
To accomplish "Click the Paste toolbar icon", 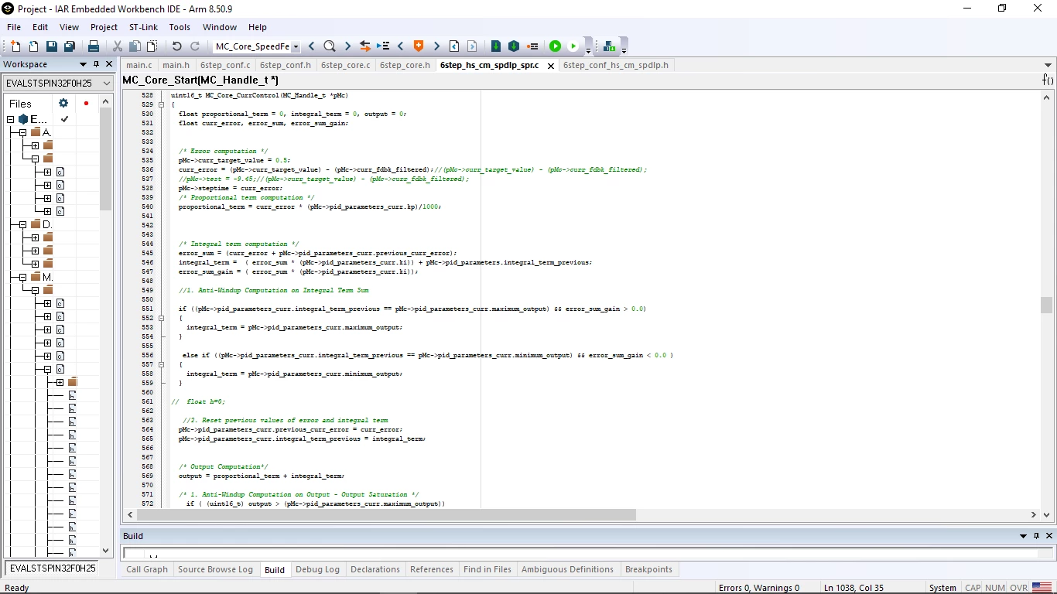I will pos(152,46).
